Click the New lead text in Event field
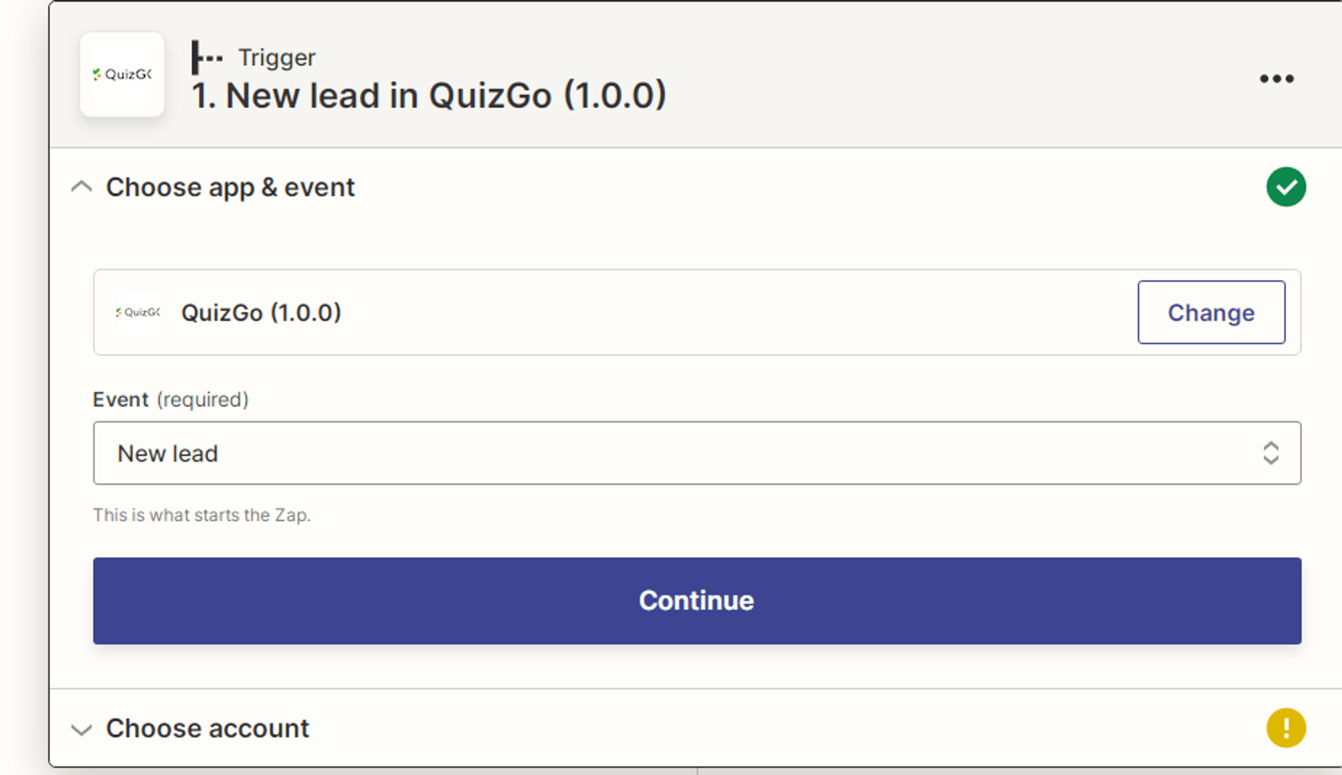The width and height of the screenshot is (1342, 775). (168, 454)
